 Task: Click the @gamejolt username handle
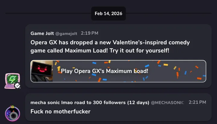(x=66, y=33)
